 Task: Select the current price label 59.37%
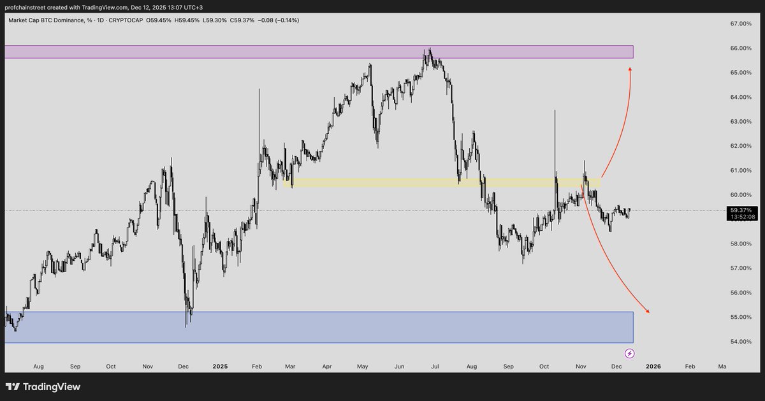click(x=741, y=210)
